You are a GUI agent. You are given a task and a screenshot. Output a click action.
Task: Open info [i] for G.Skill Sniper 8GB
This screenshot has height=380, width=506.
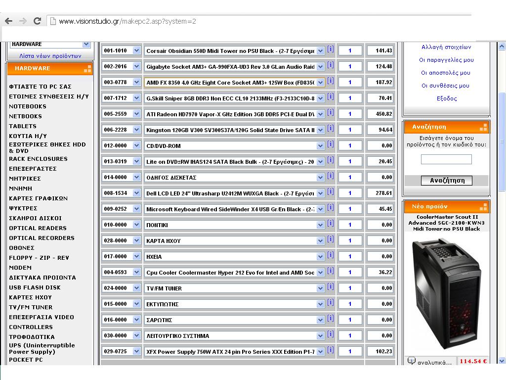pos(331,96)
